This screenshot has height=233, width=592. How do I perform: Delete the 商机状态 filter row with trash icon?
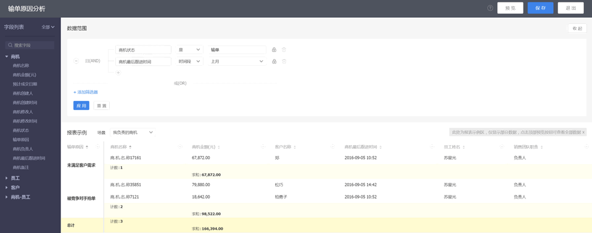tap(284, 50)
